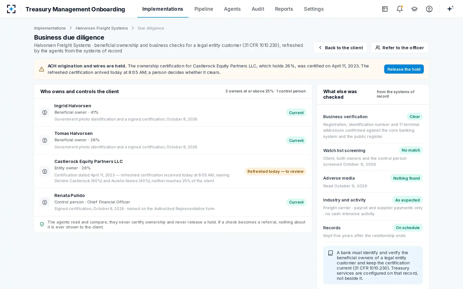Click the Clear badge for Business verification
The width and height of the screenshot is (463, 289).
click(x=414, y=117)
